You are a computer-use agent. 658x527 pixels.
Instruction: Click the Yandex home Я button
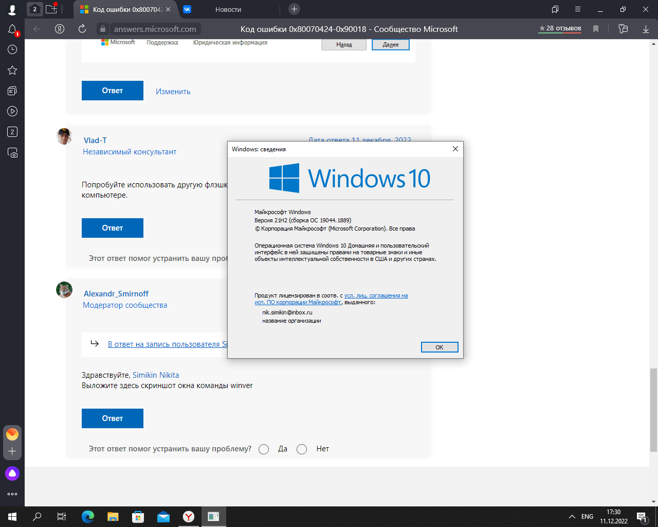pos(60,29)
